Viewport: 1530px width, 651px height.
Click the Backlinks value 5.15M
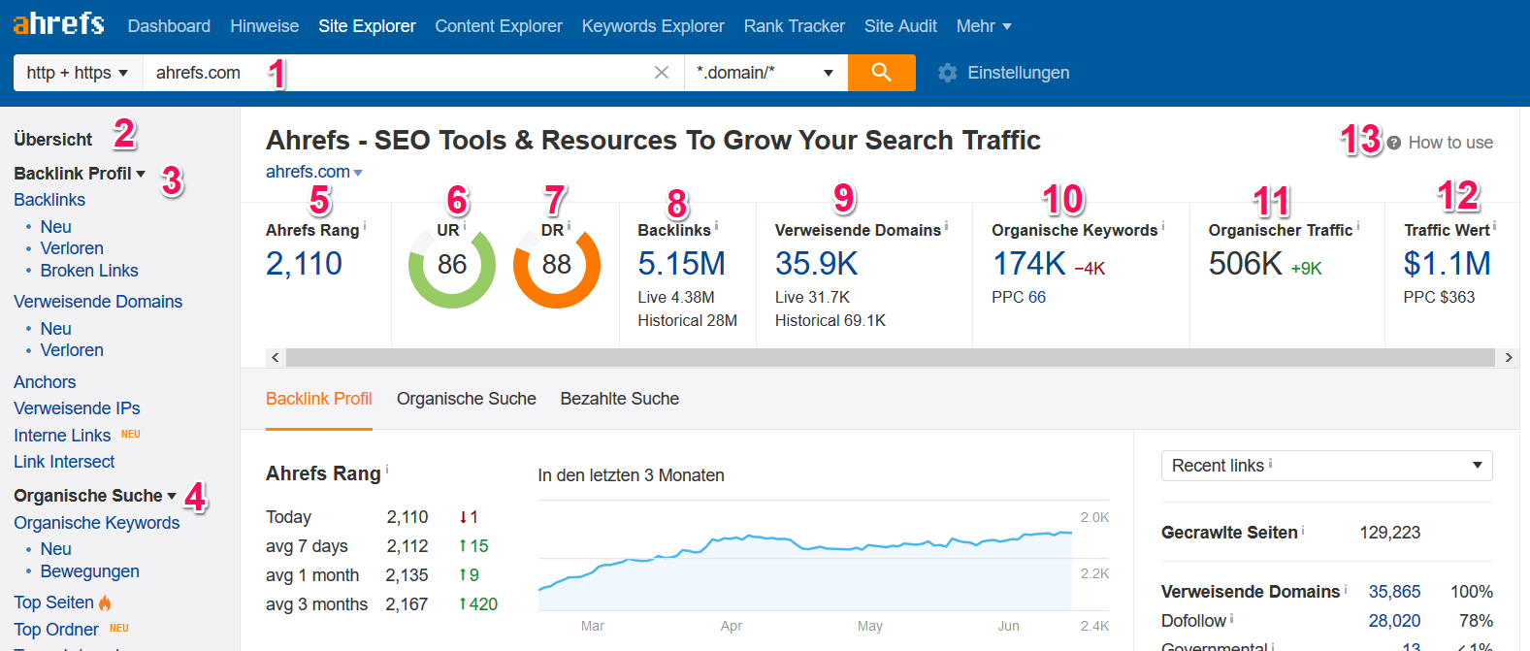click(681, 264)
